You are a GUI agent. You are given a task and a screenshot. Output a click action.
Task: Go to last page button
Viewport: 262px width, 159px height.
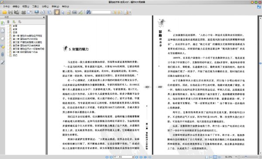click(x=141, y=157)
